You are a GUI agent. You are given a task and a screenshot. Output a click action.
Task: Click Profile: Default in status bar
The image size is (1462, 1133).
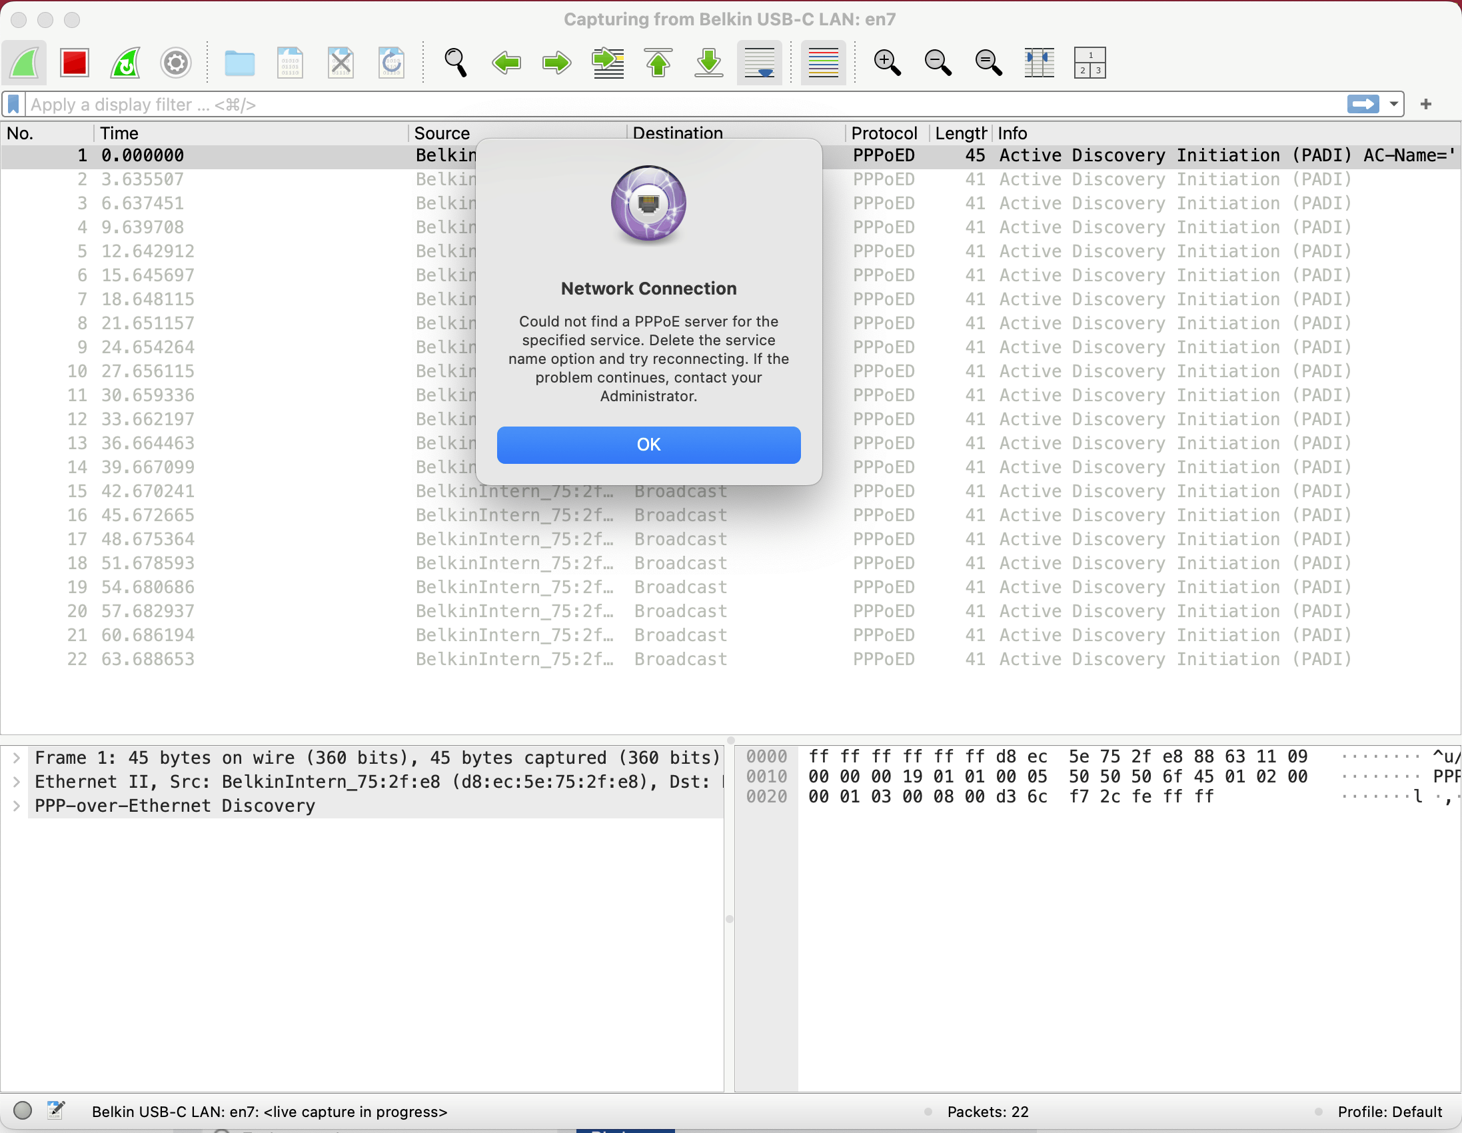pyautogui.click(x=1390, y=1112)
